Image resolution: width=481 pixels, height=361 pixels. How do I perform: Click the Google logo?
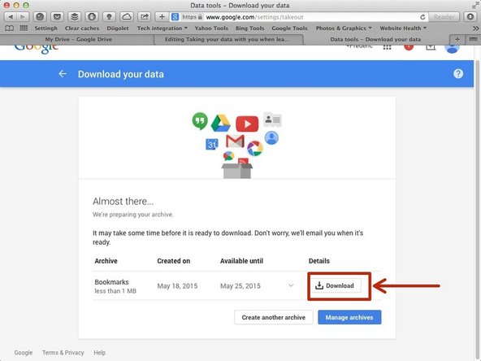[x=37, y=49]
